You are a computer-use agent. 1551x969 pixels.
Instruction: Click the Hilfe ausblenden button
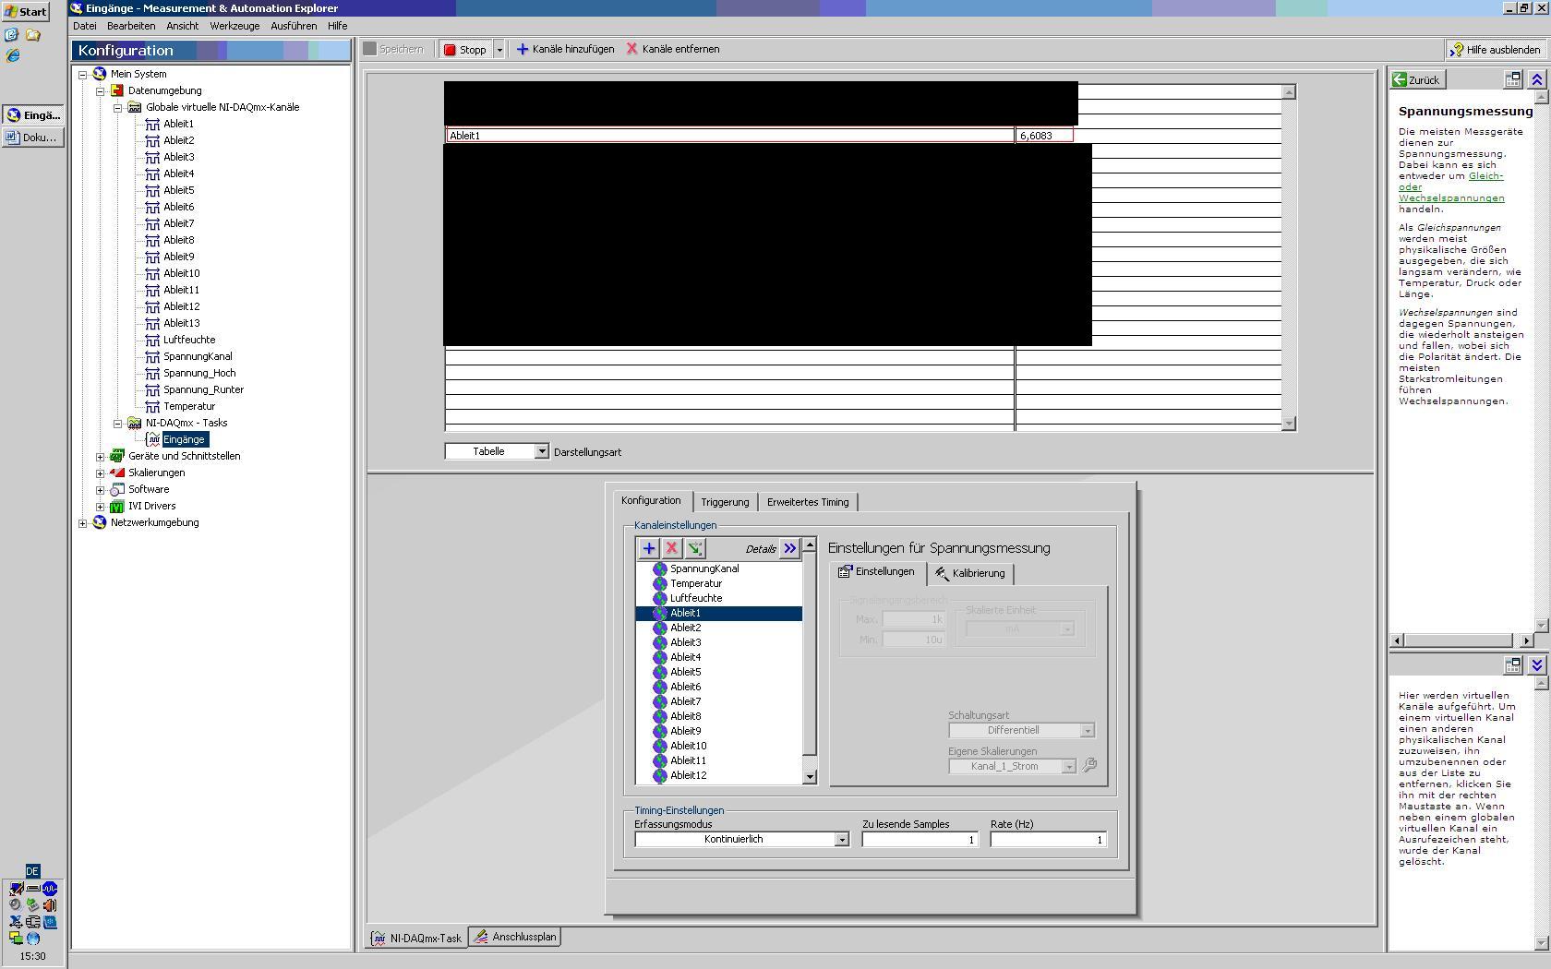(1496, 50)
